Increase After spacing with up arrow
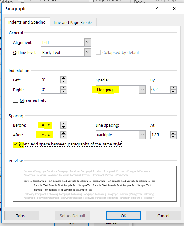This screenshot has width=184, height=226. click(x=63, y=133)
